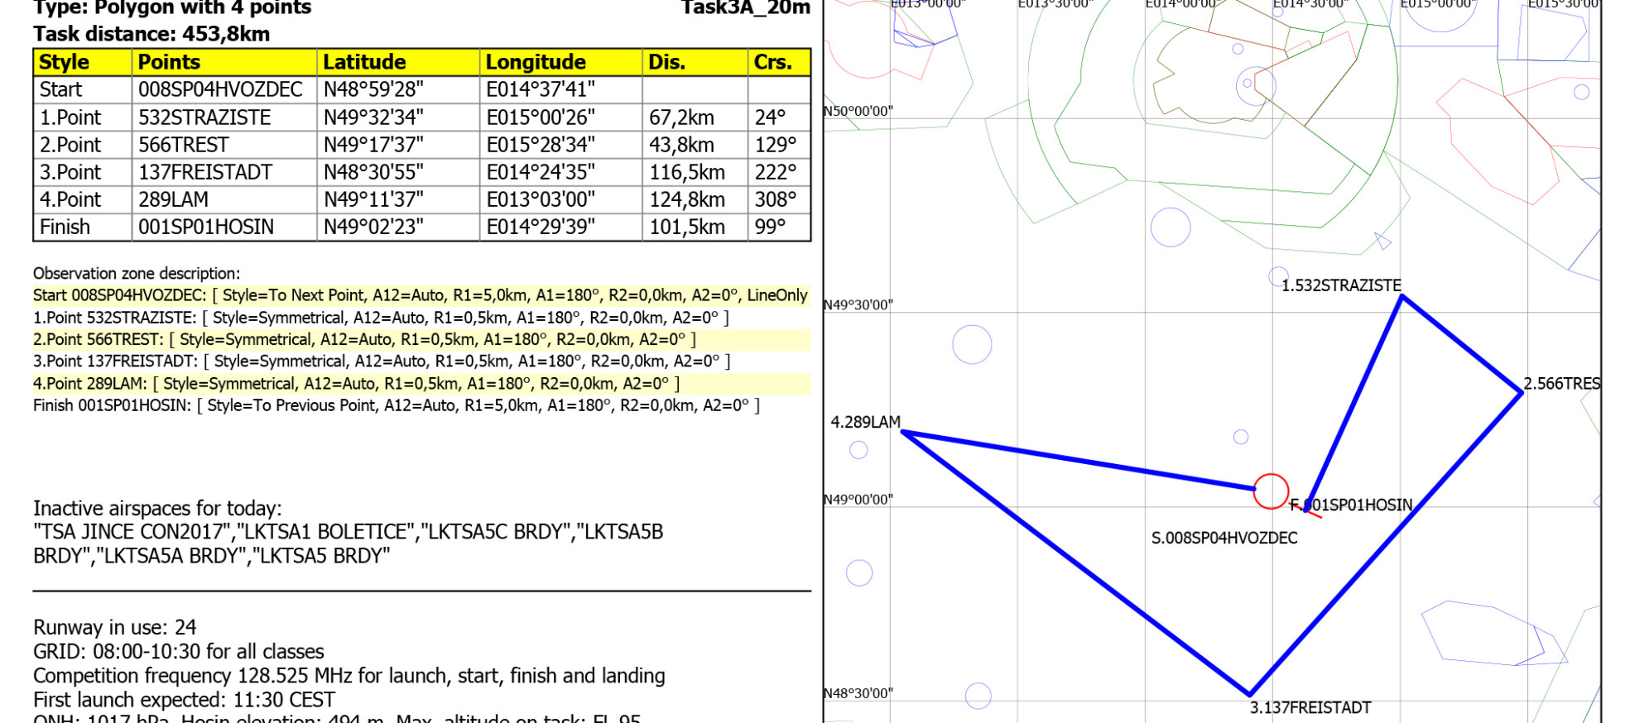Viewport: 1649px width, 723px height.
Task: Select the 3.137FREISTADT waypoint label on map
Action: (x=1310, y=708)
